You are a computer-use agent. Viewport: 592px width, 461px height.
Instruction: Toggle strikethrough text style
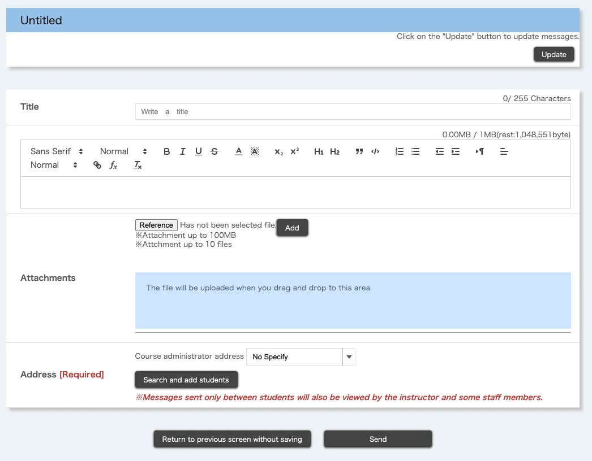tap(215, 151)
